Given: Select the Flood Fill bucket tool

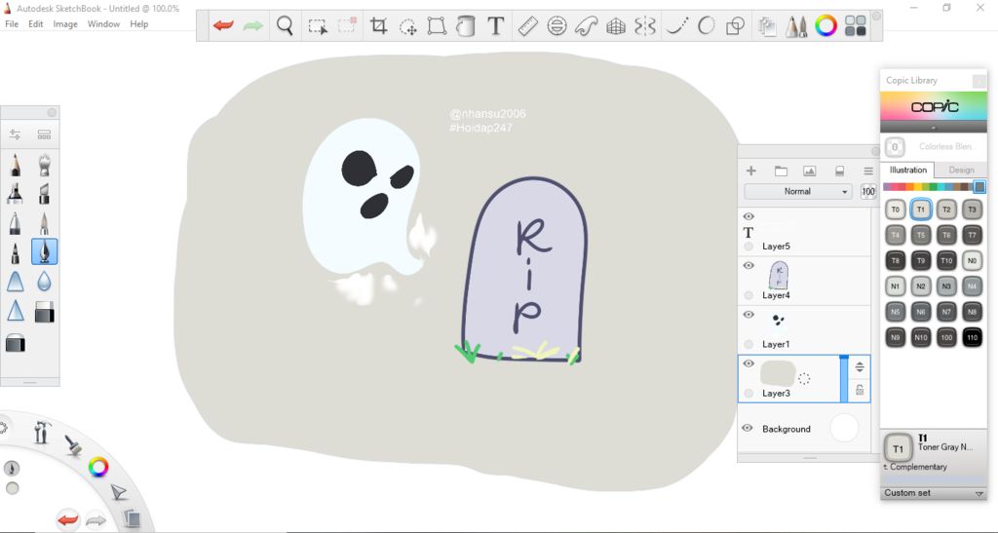Looking at the screenshot, I should coord(466,26).
